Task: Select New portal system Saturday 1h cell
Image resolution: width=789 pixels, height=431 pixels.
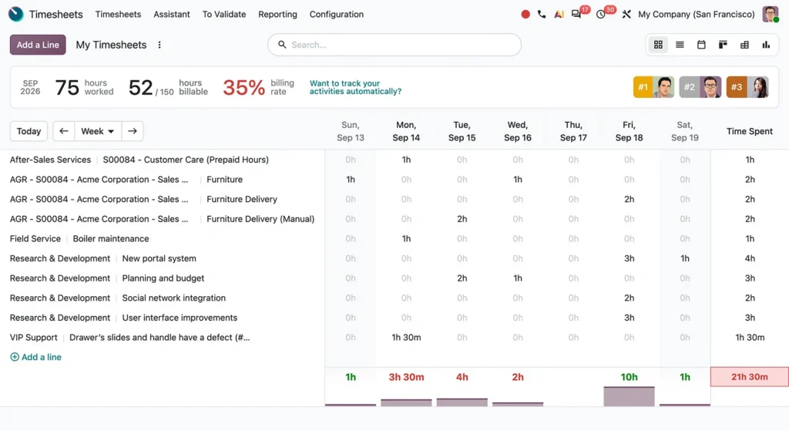Action: coord(685,258)
